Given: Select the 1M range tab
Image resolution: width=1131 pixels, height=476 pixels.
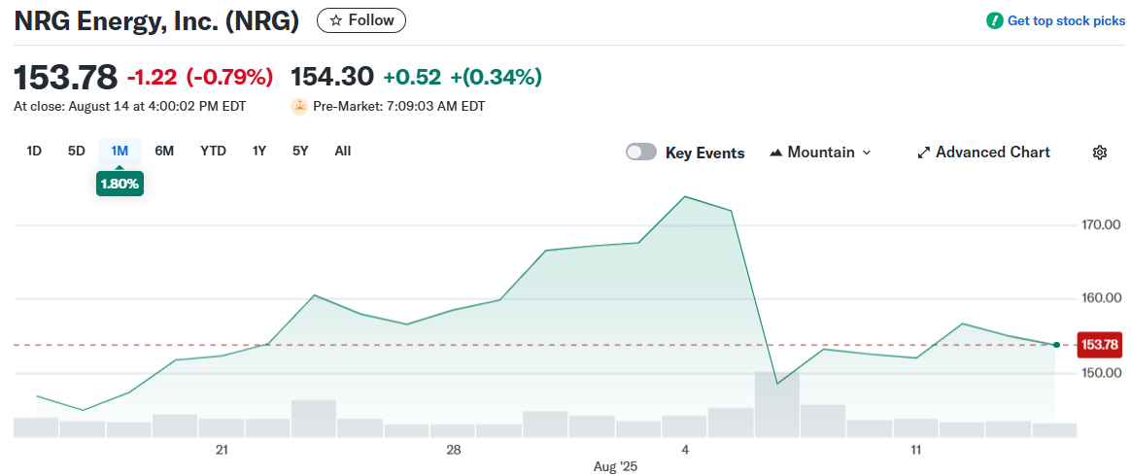Looking at the screenshot, I should coord(119,151).
